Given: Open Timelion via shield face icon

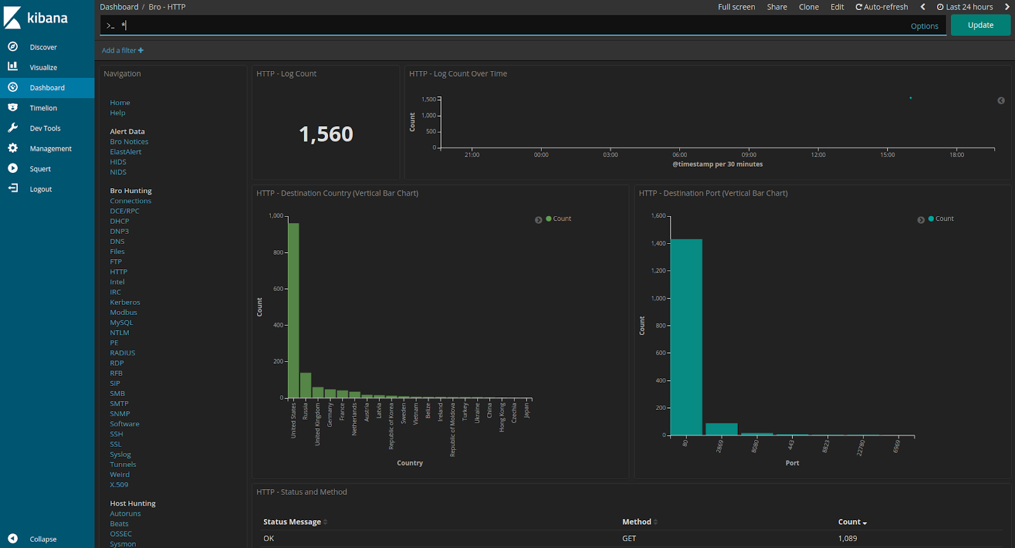Looking at the screenshot, I should click(13, 107).
